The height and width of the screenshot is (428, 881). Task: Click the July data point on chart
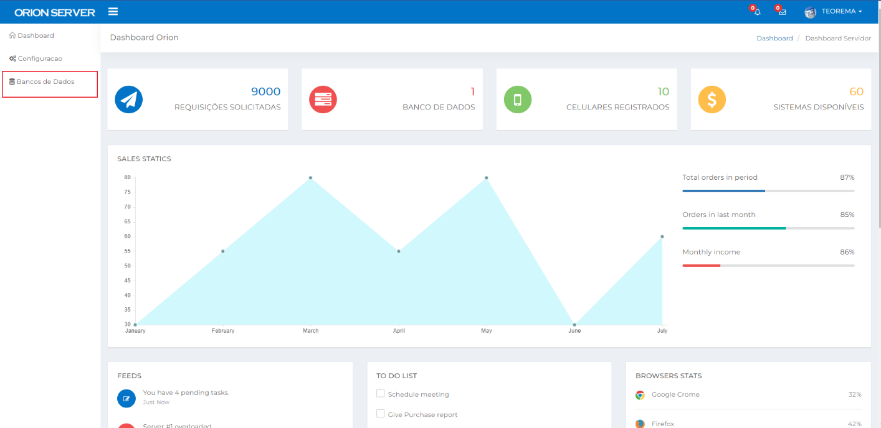tap(662, 236)
